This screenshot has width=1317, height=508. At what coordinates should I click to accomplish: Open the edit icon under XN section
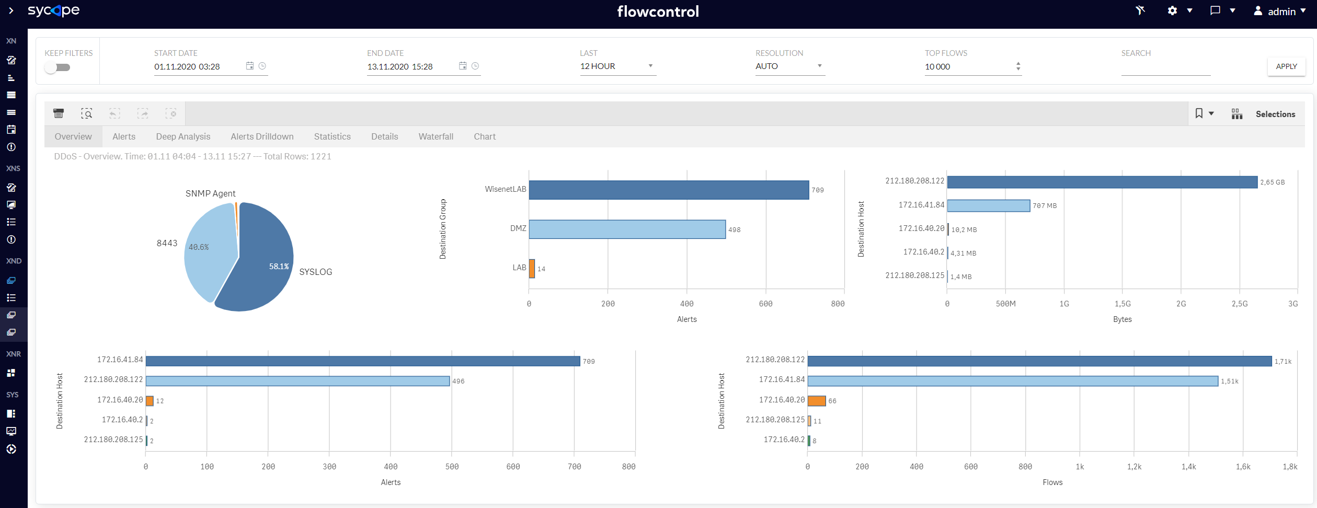[11, 60]
